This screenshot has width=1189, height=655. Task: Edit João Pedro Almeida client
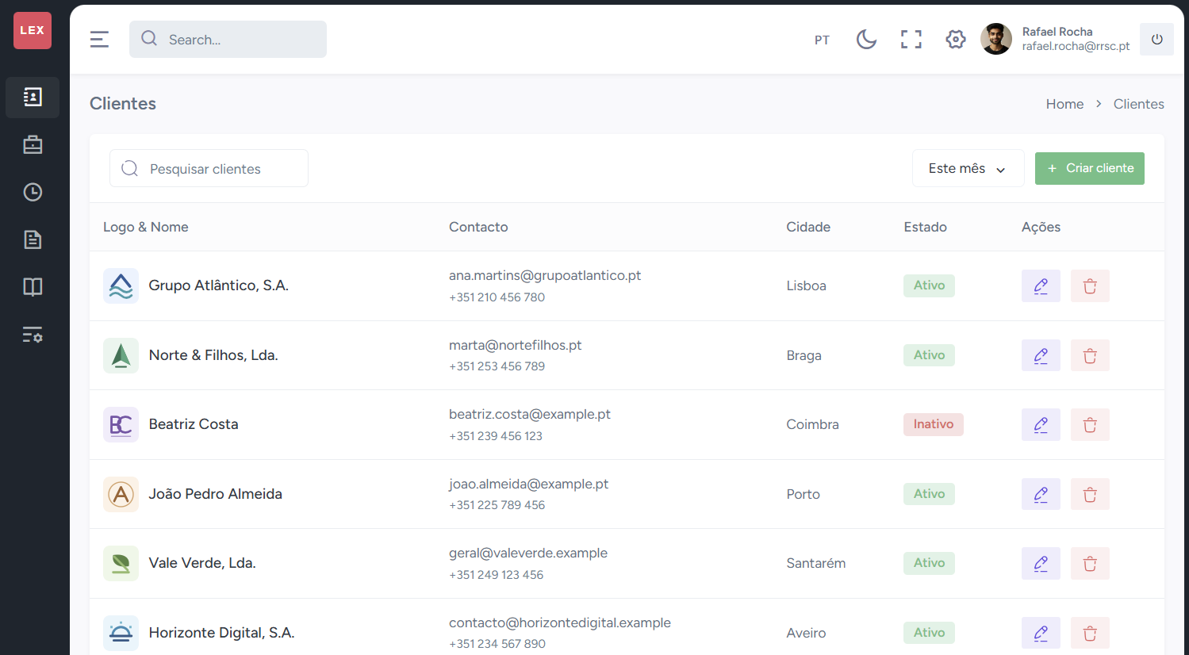pos(1041,494)
